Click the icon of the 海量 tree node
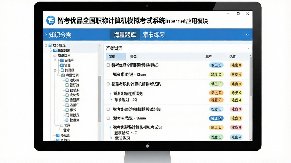 pos(63,75)
